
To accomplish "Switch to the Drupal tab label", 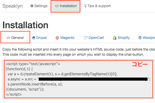I will (42, 38).
